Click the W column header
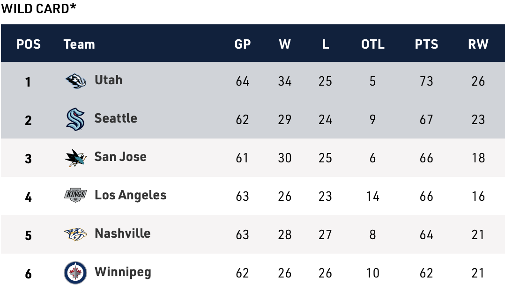This screenshot has height=292, width=505. click(x=284, y=44)
